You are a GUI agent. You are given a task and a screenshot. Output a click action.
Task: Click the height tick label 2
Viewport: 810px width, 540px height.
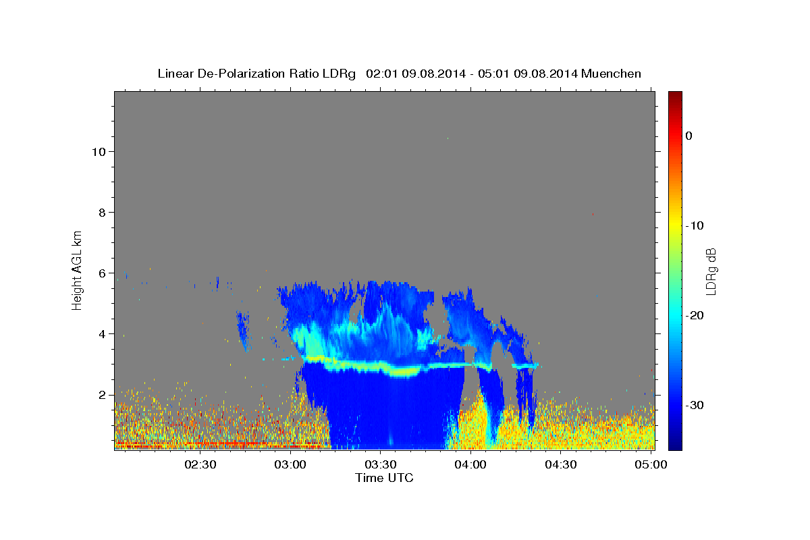(x=102, y=395)
